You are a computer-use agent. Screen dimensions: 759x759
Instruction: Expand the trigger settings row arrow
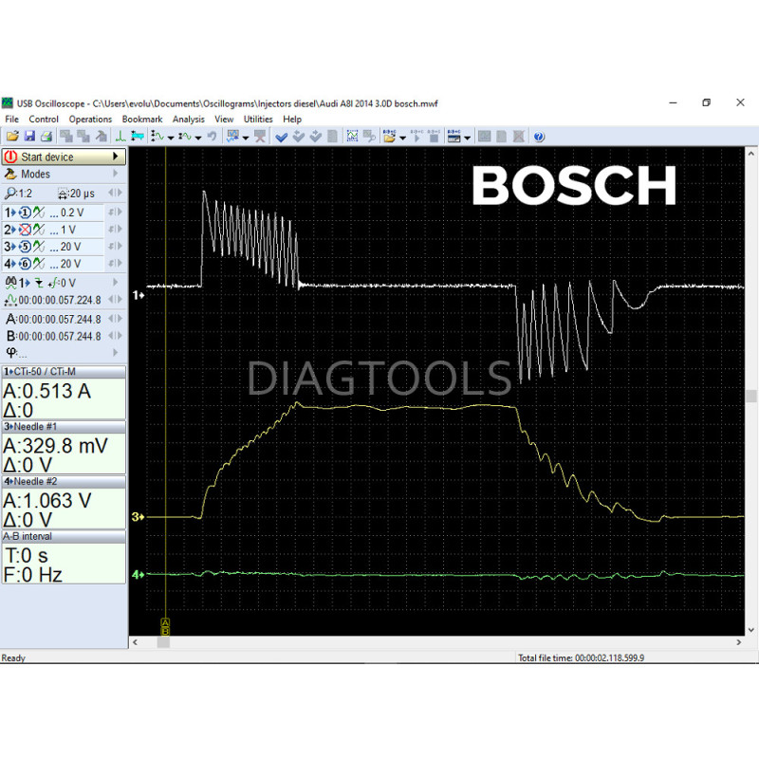tap(116, 282)
